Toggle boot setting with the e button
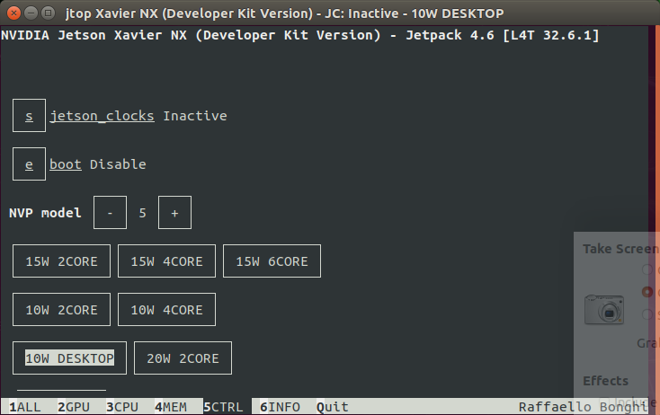Image resolution: width=660 pixels, height=415 pixels. tap(29, 164)
